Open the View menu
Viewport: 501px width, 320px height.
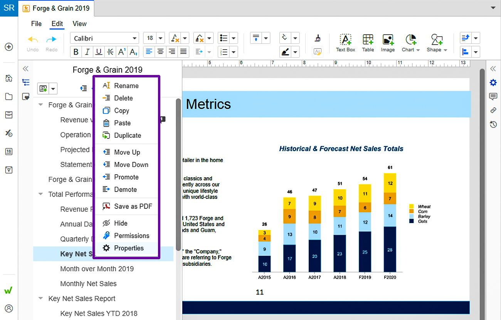click(79, 24)
